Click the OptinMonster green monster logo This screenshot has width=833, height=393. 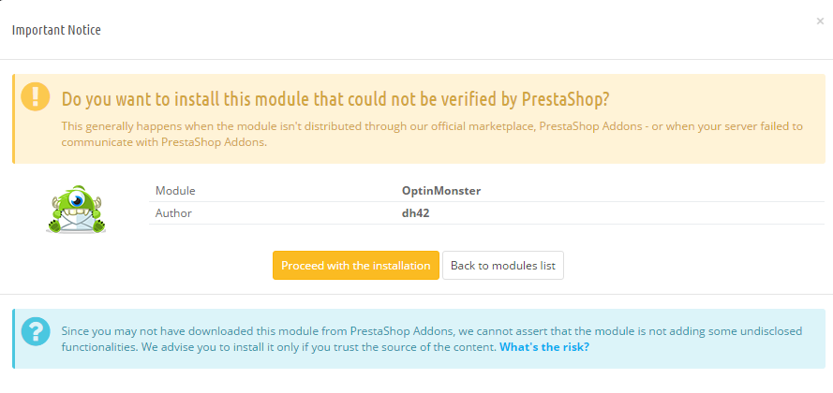76,210
